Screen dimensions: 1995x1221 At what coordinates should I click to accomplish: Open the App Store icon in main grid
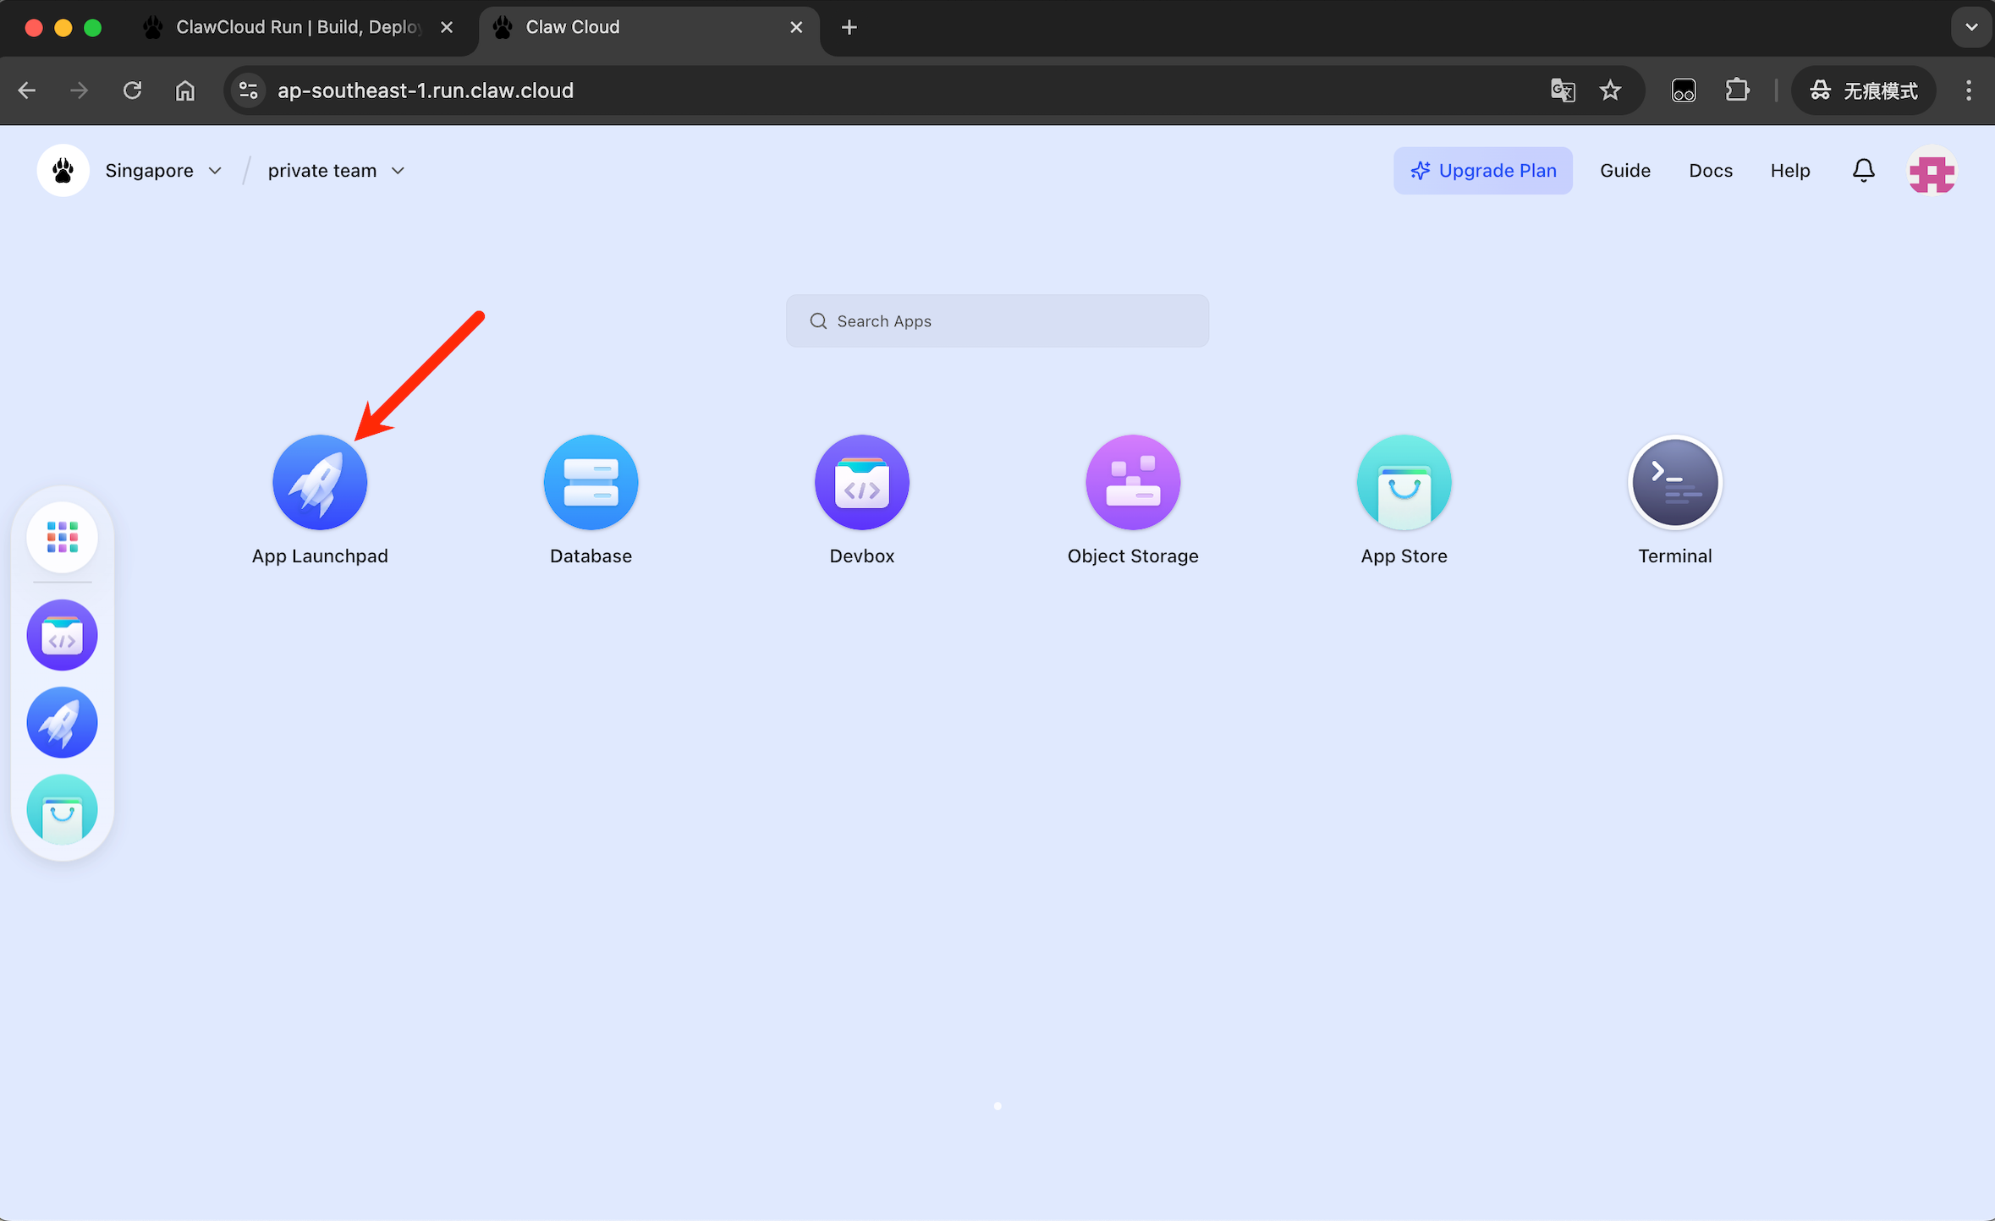tap(1404, 483)
